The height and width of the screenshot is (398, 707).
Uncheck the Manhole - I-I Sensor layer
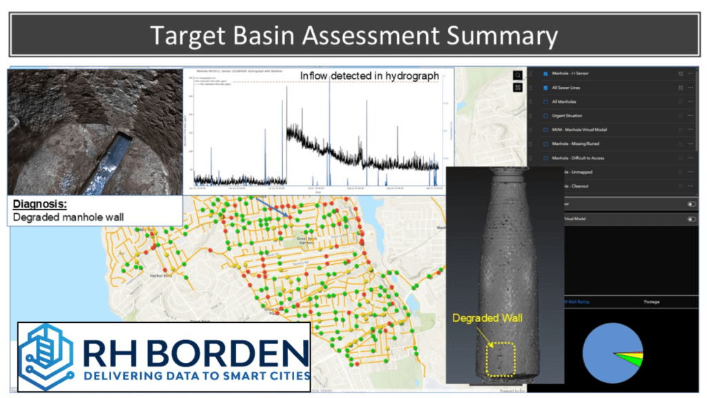pos(545,74)
